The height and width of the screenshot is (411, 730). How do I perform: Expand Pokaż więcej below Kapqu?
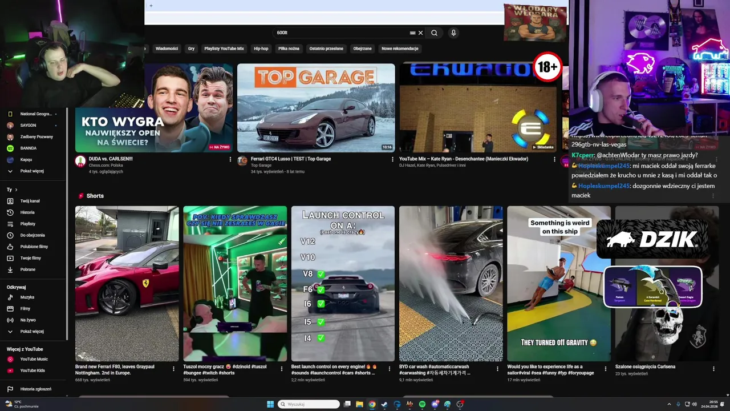coord(32,171)
